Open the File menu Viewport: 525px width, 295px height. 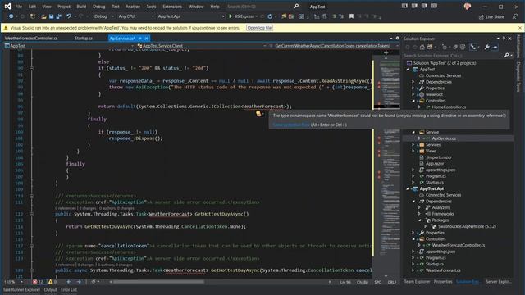19,7
